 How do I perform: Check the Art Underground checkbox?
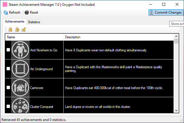point(8,68)
